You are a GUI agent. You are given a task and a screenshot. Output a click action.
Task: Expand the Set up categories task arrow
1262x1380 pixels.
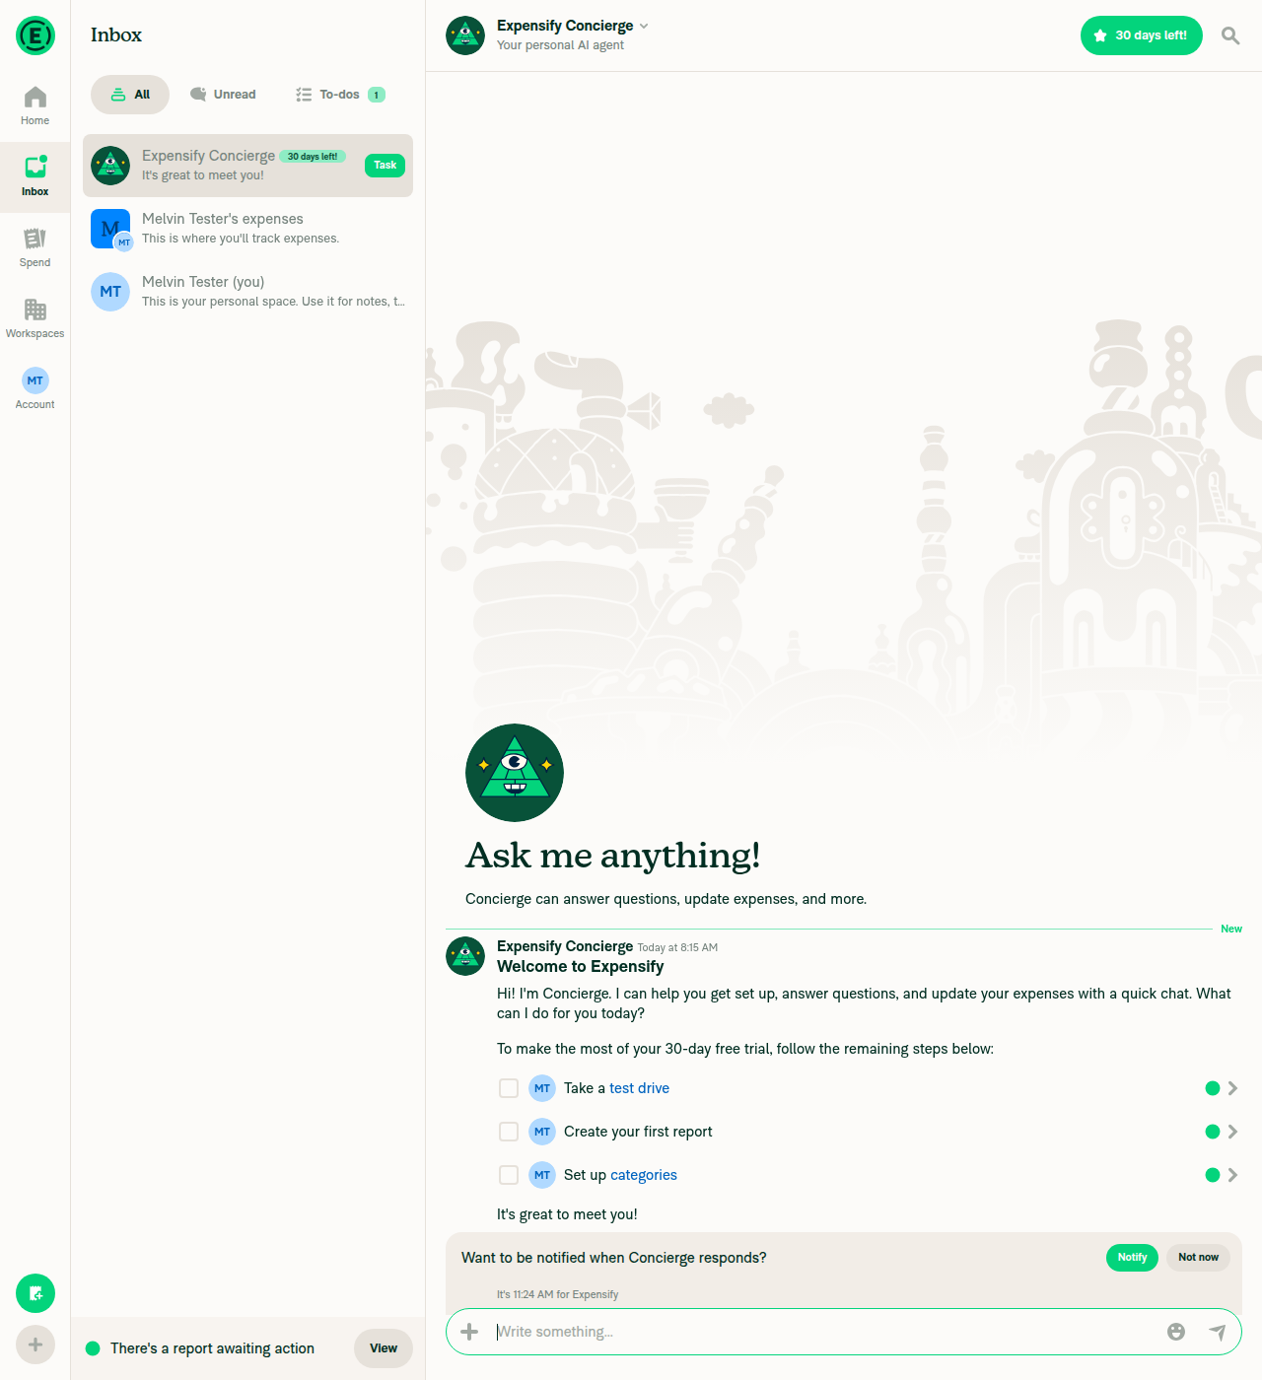1232,1175
